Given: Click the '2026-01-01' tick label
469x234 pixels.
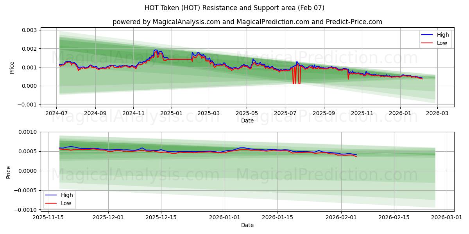Looking at the screenshot, I should point(225,218).
